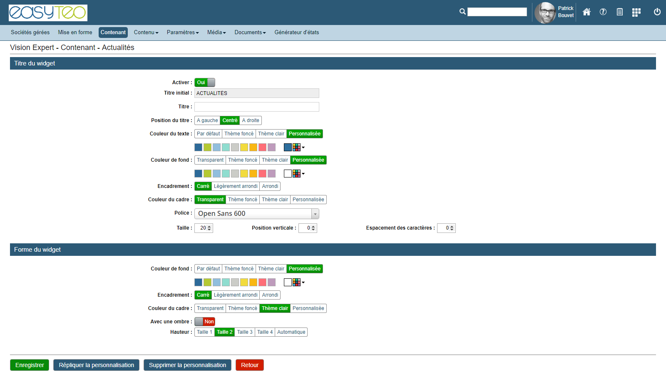666x375 pixels.
Task: Expand the Police font dropdown
Action: 315,214
